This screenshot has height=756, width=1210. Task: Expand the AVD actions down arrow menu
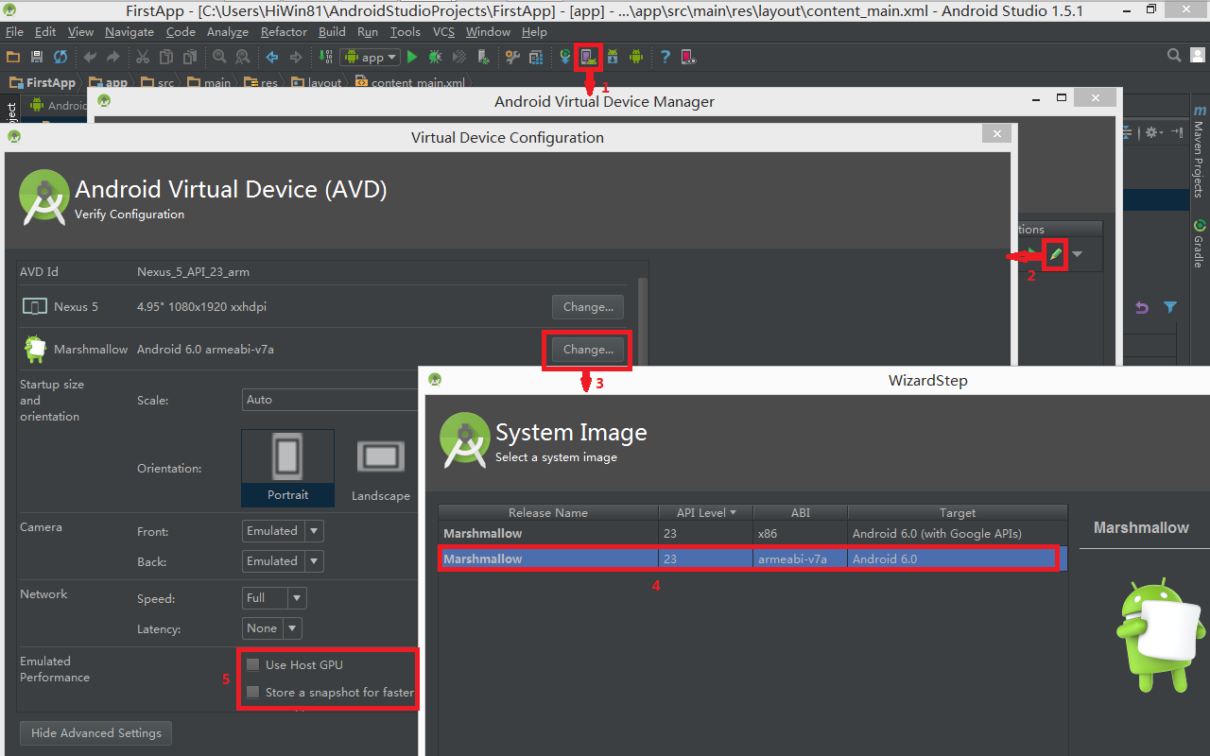[1077, 254]
